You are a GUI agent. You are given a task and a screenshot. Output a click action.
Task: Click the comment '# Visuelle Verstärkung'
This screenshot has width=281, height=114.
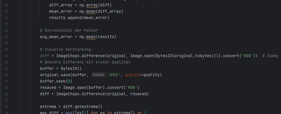coord(65,49)
